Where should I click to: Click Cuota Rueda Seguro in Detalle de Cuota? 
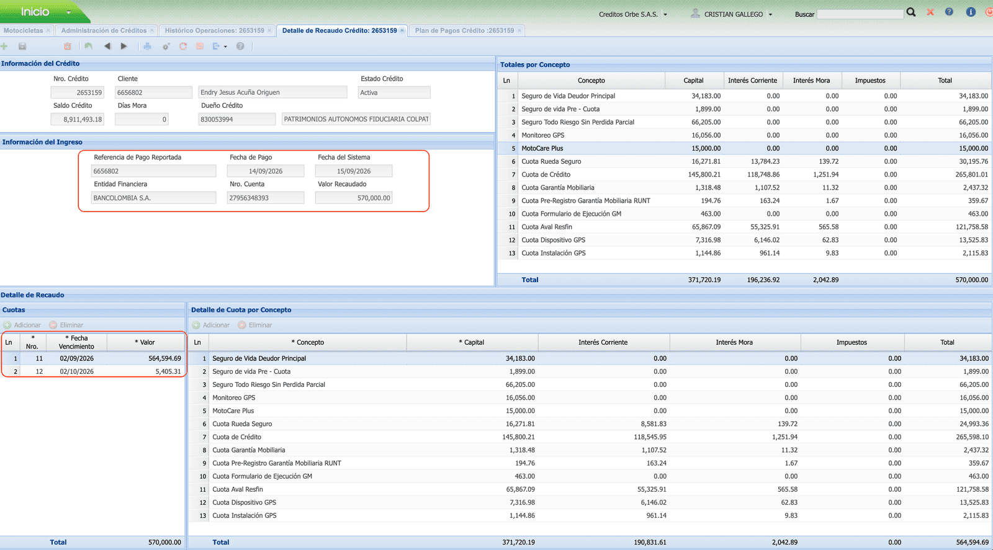coord(242,424)
